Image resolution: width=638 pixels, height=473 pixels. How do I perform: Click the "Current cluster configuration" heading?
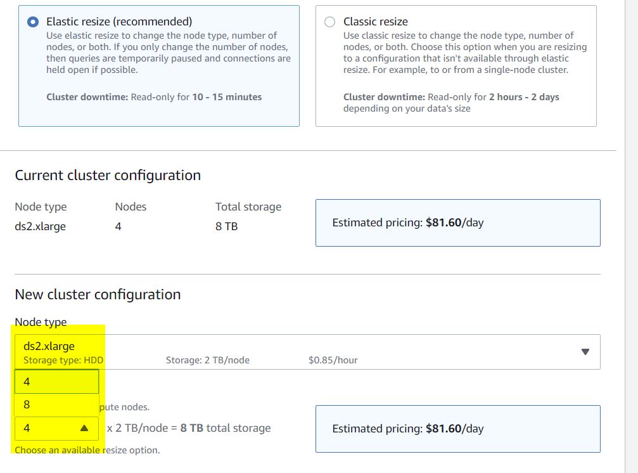[x=108, y=175]
